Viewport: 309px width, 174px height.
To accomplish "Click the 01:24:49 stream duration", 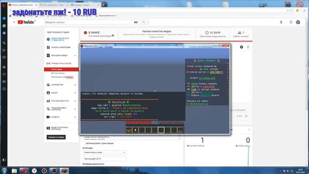I will tap(215, 32).
